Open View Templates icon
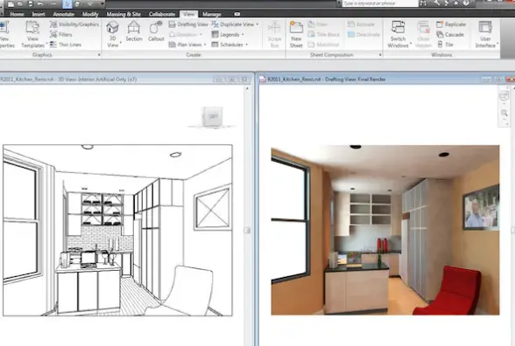The image size is (515, 346). tap(32, 28)
